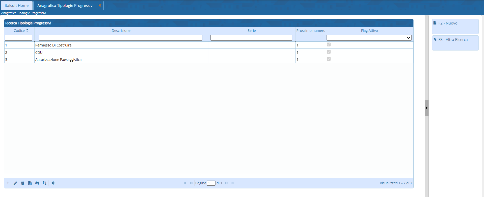Image resolution: width=484 pixels, height=197 pixels.
Task: Open grid settings gear icon
Action: (x=53, y=183)
